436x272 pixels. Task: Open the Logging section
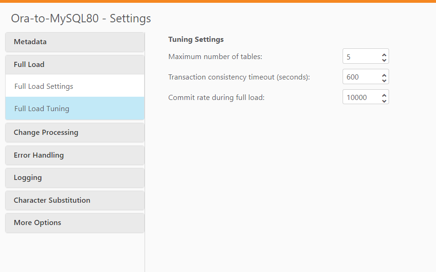click(74, 178)
